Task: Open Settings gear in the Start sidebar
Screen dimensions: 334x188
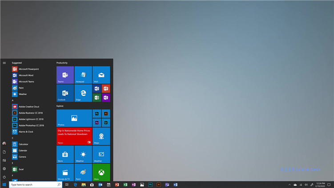Action: pyautogui.click(x=4, y=168)
